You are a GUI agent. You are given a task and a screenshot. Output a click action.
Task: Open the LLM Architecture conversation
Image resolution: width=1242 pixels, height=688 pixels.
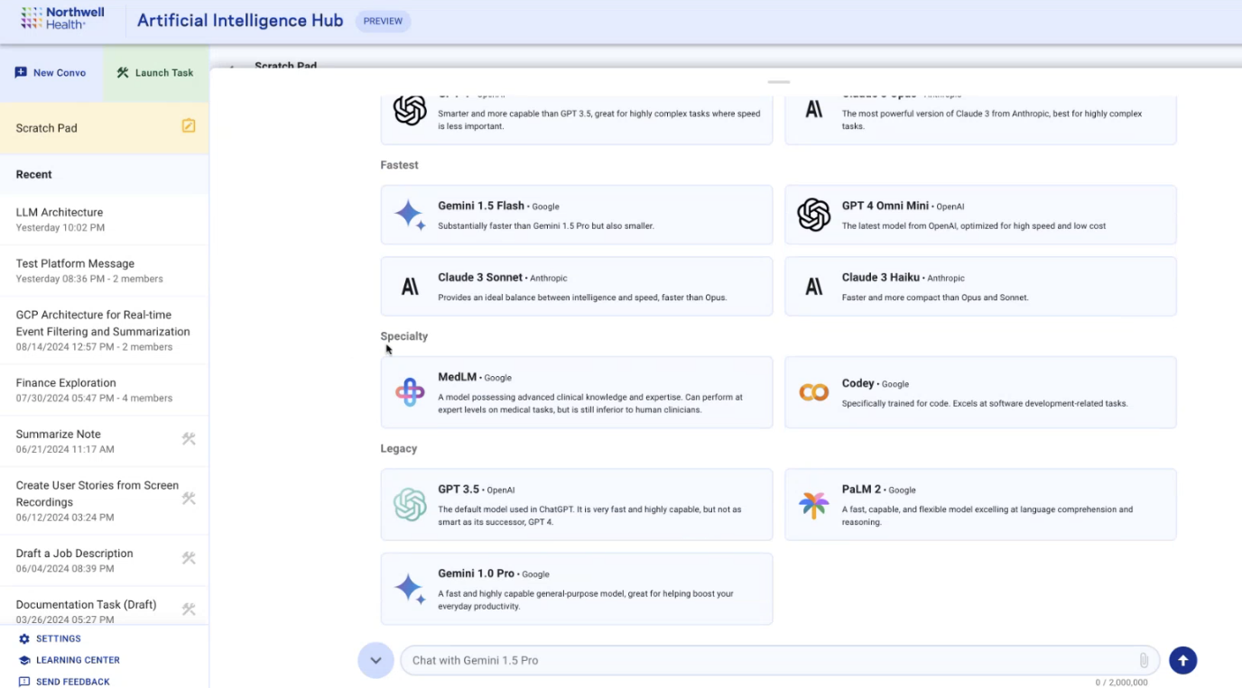tap(105, 219)
